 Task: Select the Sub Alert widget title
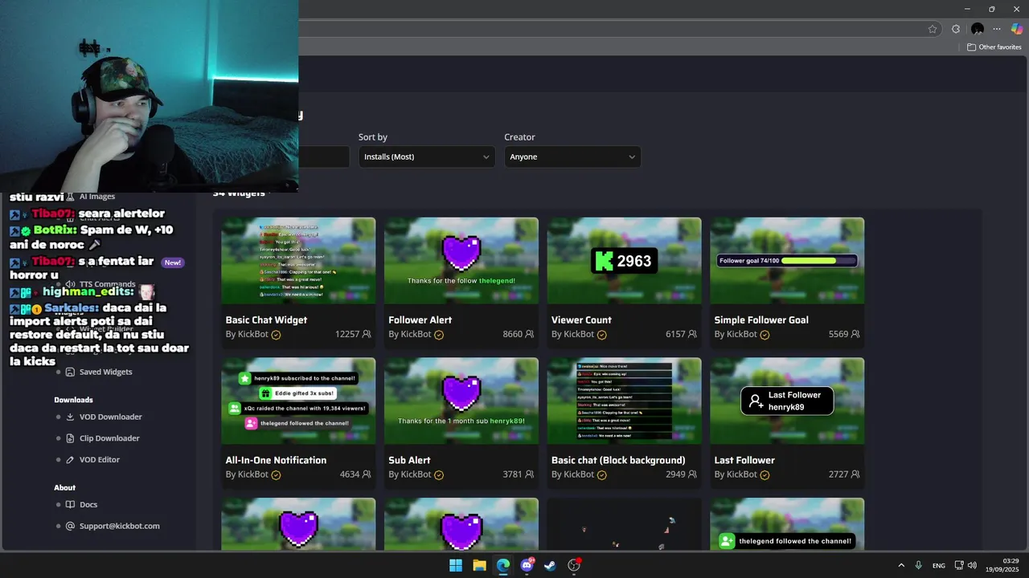409,460
